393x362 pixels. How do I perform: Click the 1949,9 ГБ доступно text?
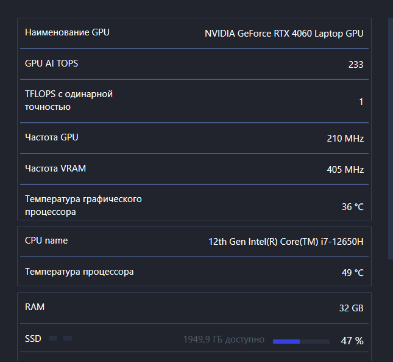[224, 339]
